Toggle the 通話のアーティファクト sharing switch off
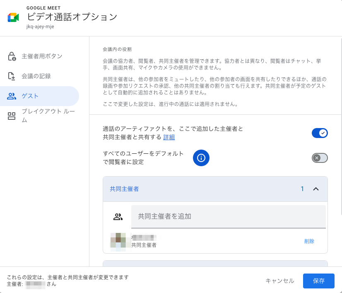The height and width of the screenshot is (293, 342). (320, 133)
